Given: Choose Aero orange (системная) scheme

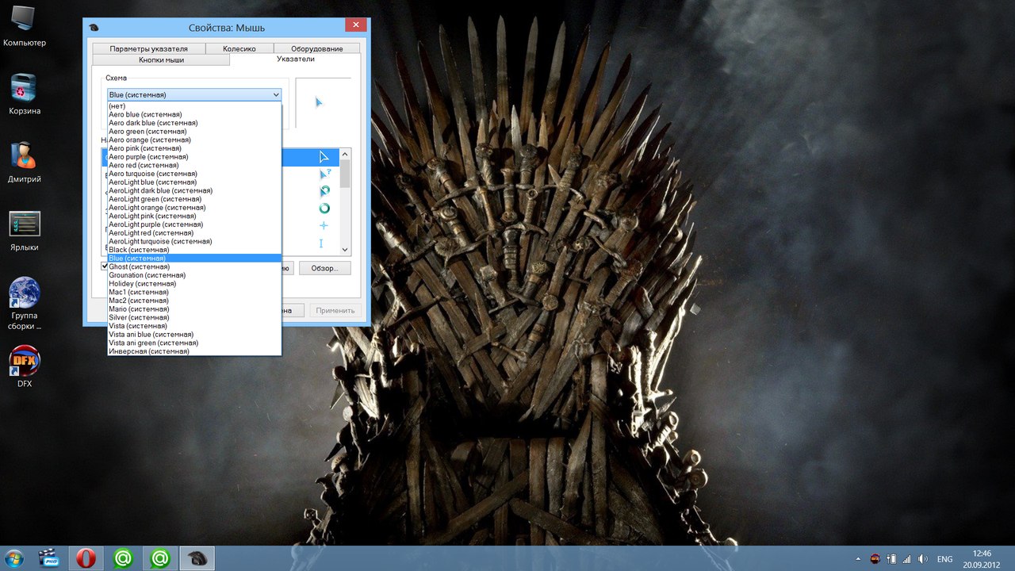Looking at the screenshot, I should tap(194, 140).
